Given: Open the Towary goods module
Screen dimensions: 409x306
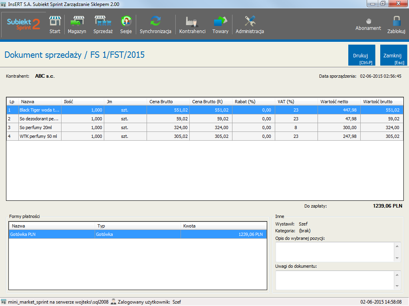Looking at the screenshot, I should tap(220, 25).
